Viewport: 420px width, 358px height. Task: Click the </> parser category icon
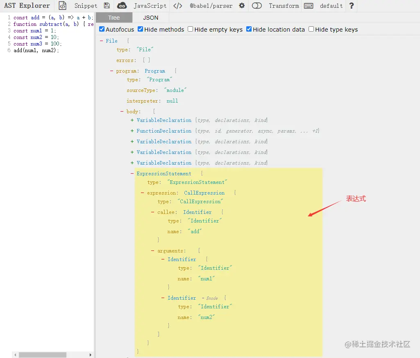click(177, 6)
